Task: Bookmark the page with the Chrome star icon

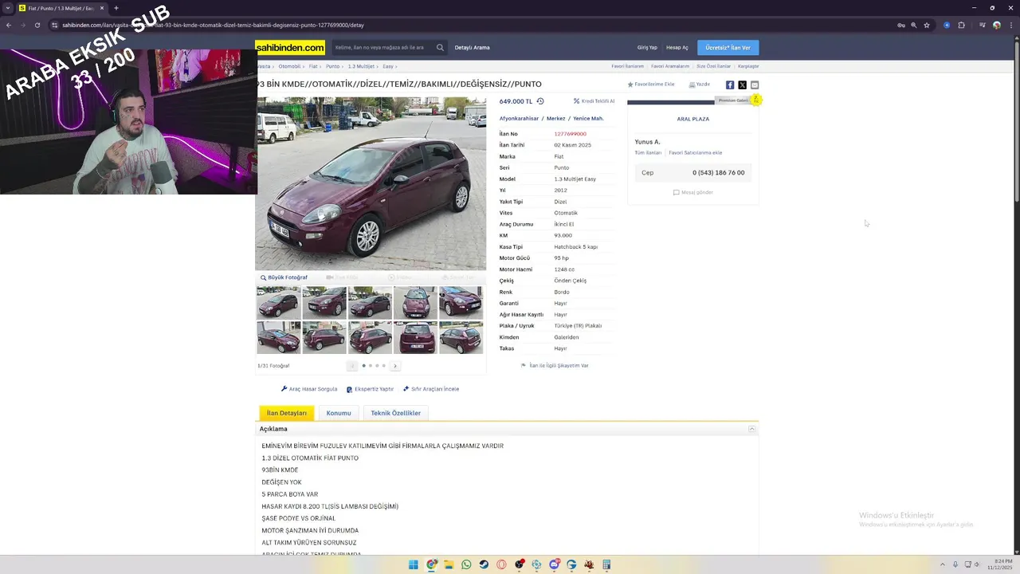Action: [x=927, y=25]
